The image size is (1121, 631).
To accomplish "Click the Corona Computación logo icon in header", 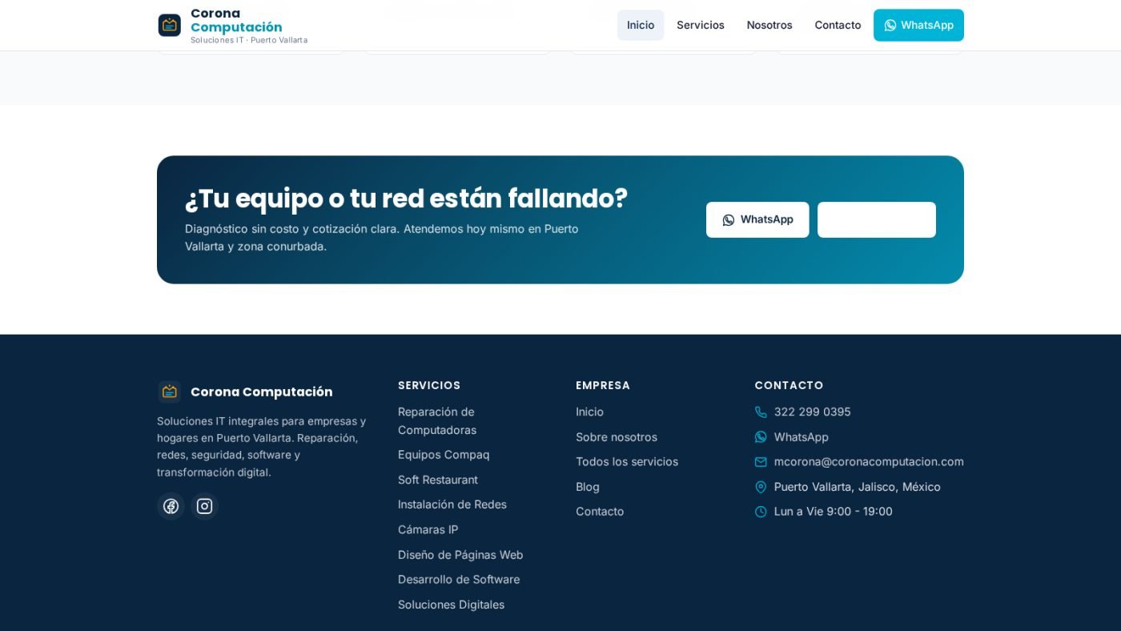I will [x=169, y=25].
